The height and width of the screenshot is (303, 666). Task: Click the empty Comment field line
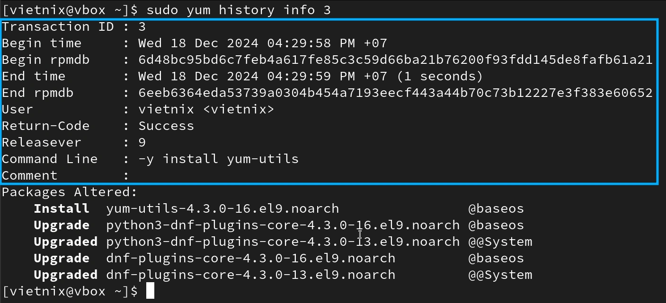(329, 175)
